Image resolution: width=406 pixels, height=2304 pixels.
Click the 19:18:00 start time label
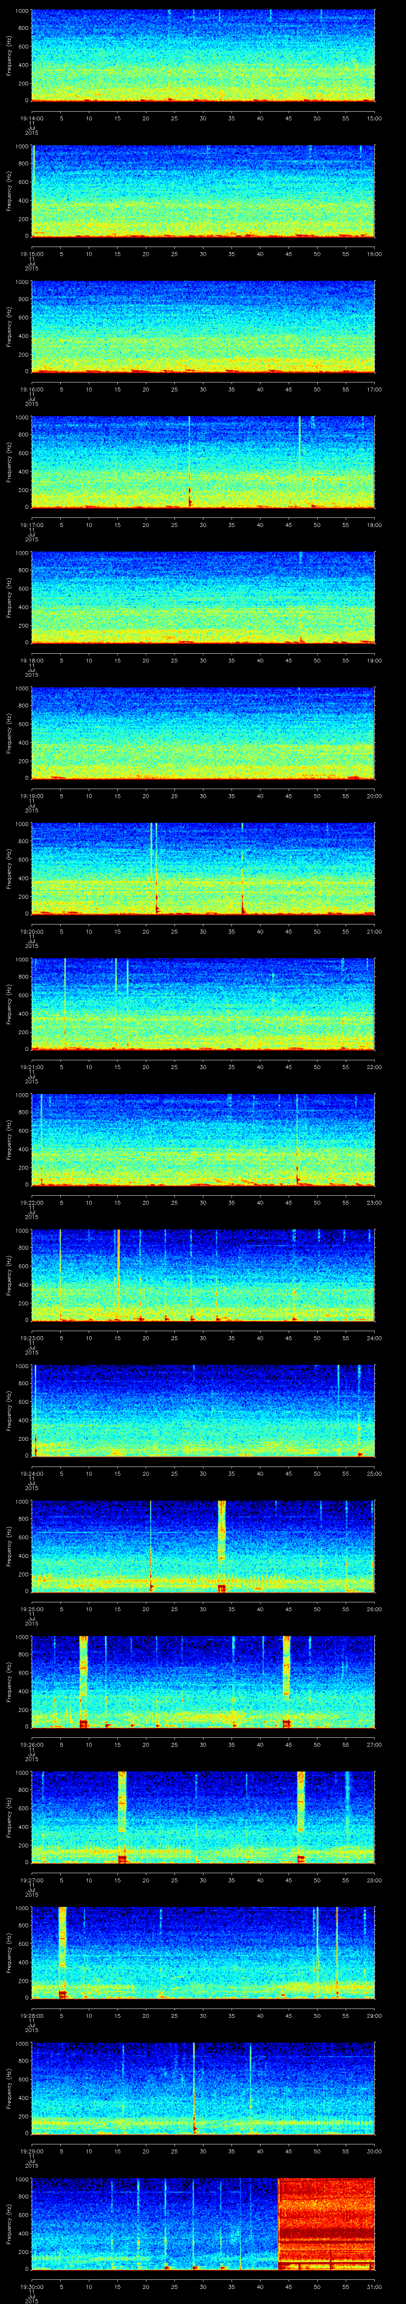coord(32,660)
